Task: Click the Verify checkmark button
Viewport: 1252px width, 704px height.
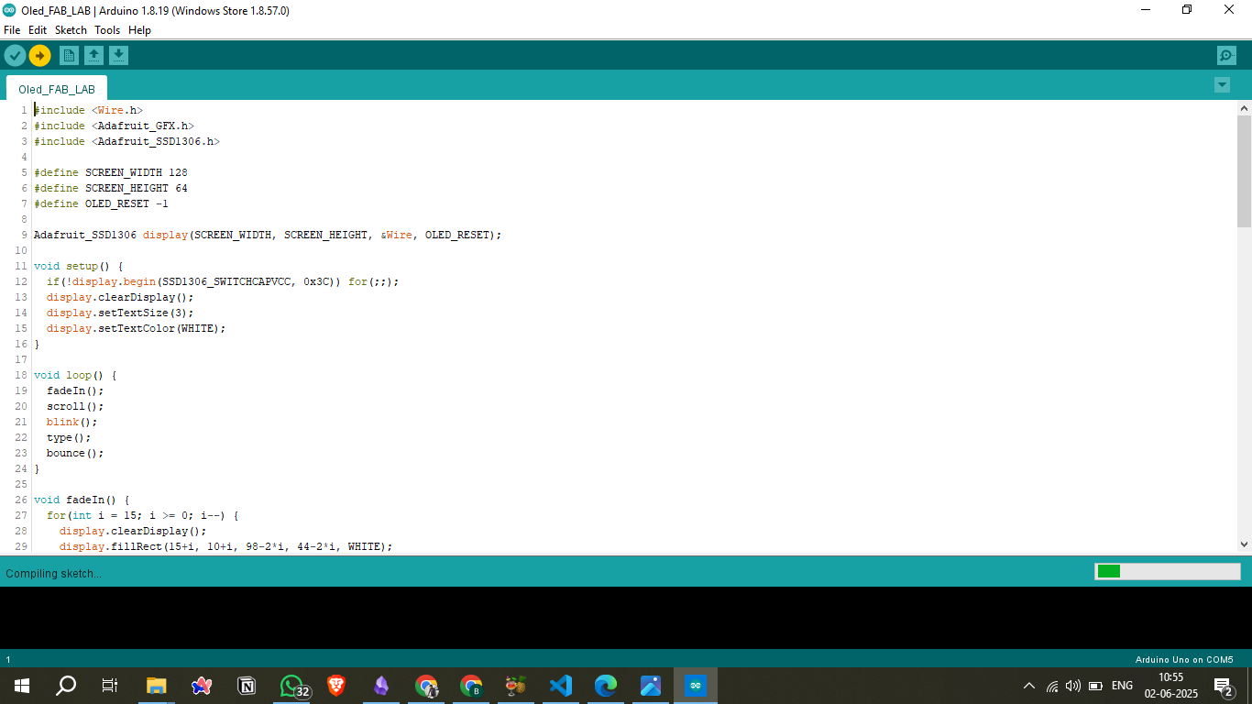Action: point(15,56)
